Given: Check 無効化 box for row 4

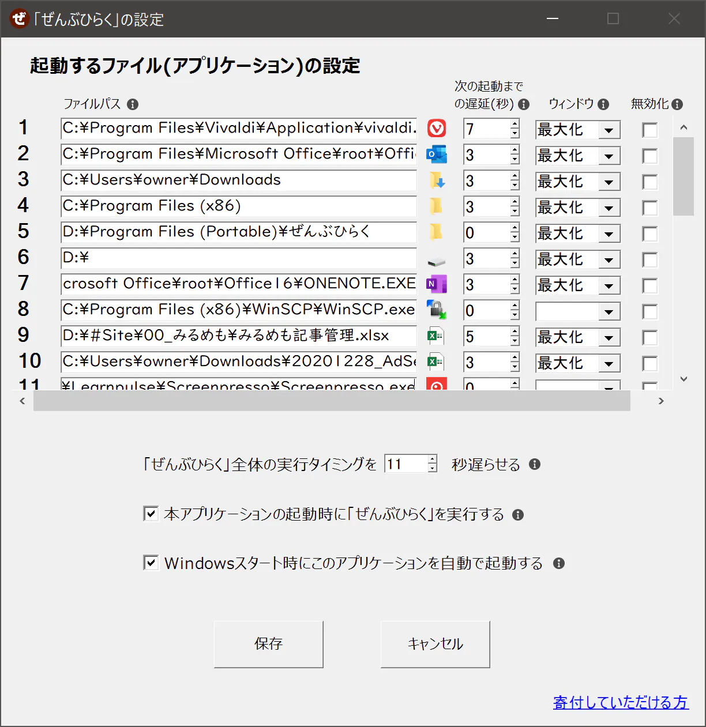Looking at the screenshot, I should (650, 208).
